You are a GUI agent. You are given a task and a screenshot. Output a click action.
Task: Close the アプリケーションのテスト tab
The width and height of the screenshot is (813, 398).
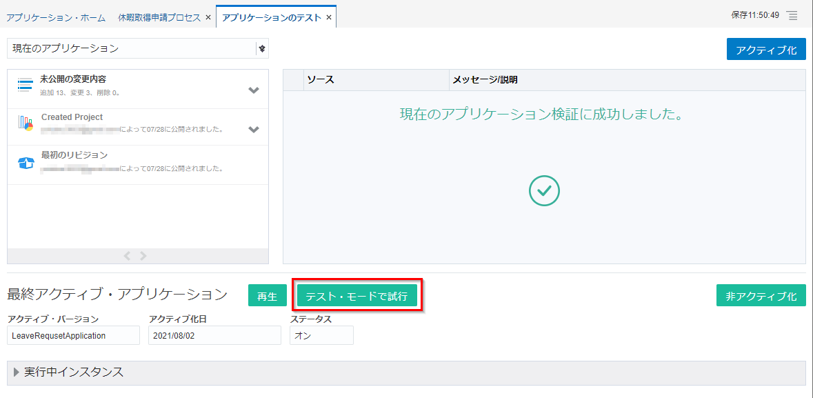[x=329, y=18]
